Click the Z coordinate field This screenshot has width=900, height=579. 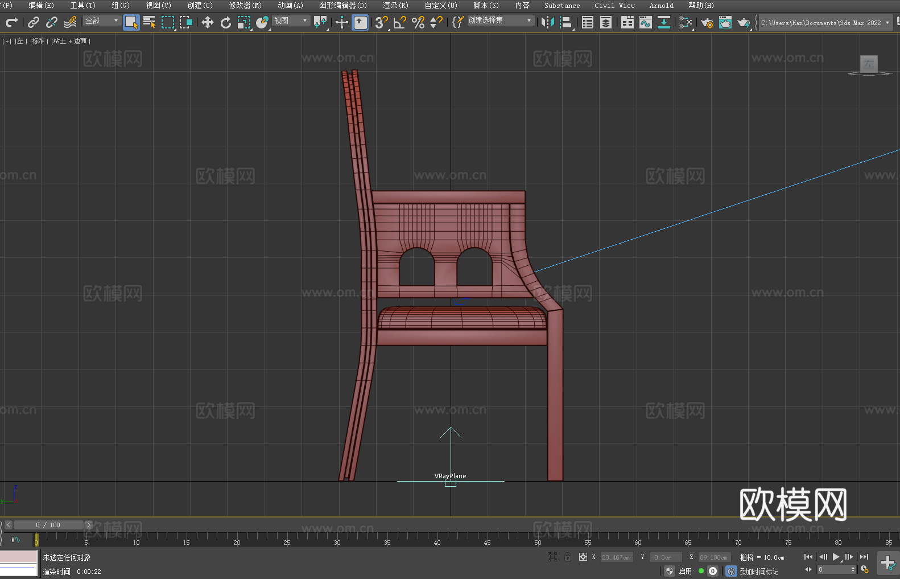coord(713,557)
